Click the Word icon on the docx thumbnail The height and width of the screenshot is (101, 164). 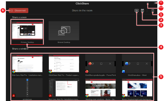click(123, 71)
